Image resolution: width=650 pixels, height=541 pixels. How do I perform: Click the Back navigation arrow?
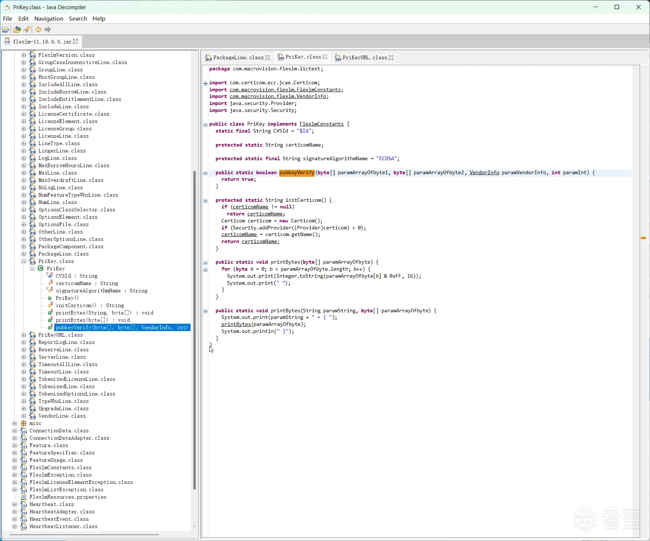(38, 29)
